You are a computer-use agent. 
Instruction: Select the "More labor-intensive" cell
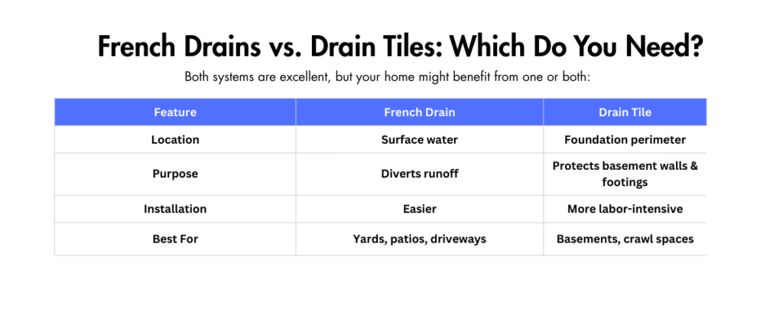coord(625,208)
